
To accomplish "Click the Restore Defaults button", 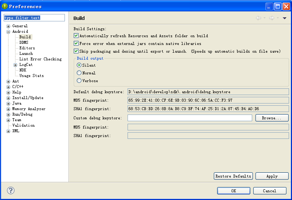I will tap(233, 176).
